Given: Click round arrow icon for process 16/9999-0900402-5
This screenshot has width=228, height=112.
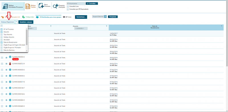Looking at the screenshot, I should coord(6,100).
